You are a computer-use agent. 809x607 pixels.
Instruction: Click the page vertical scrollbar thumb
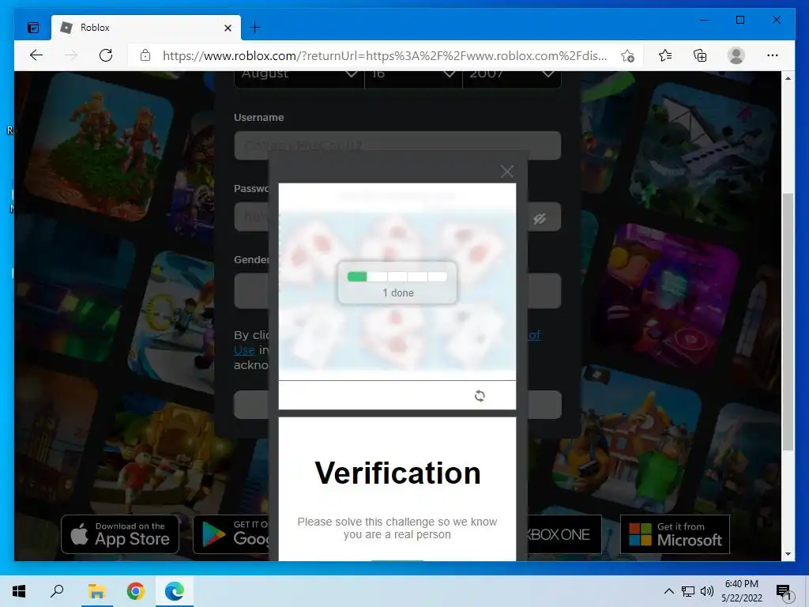pos(788,322)
